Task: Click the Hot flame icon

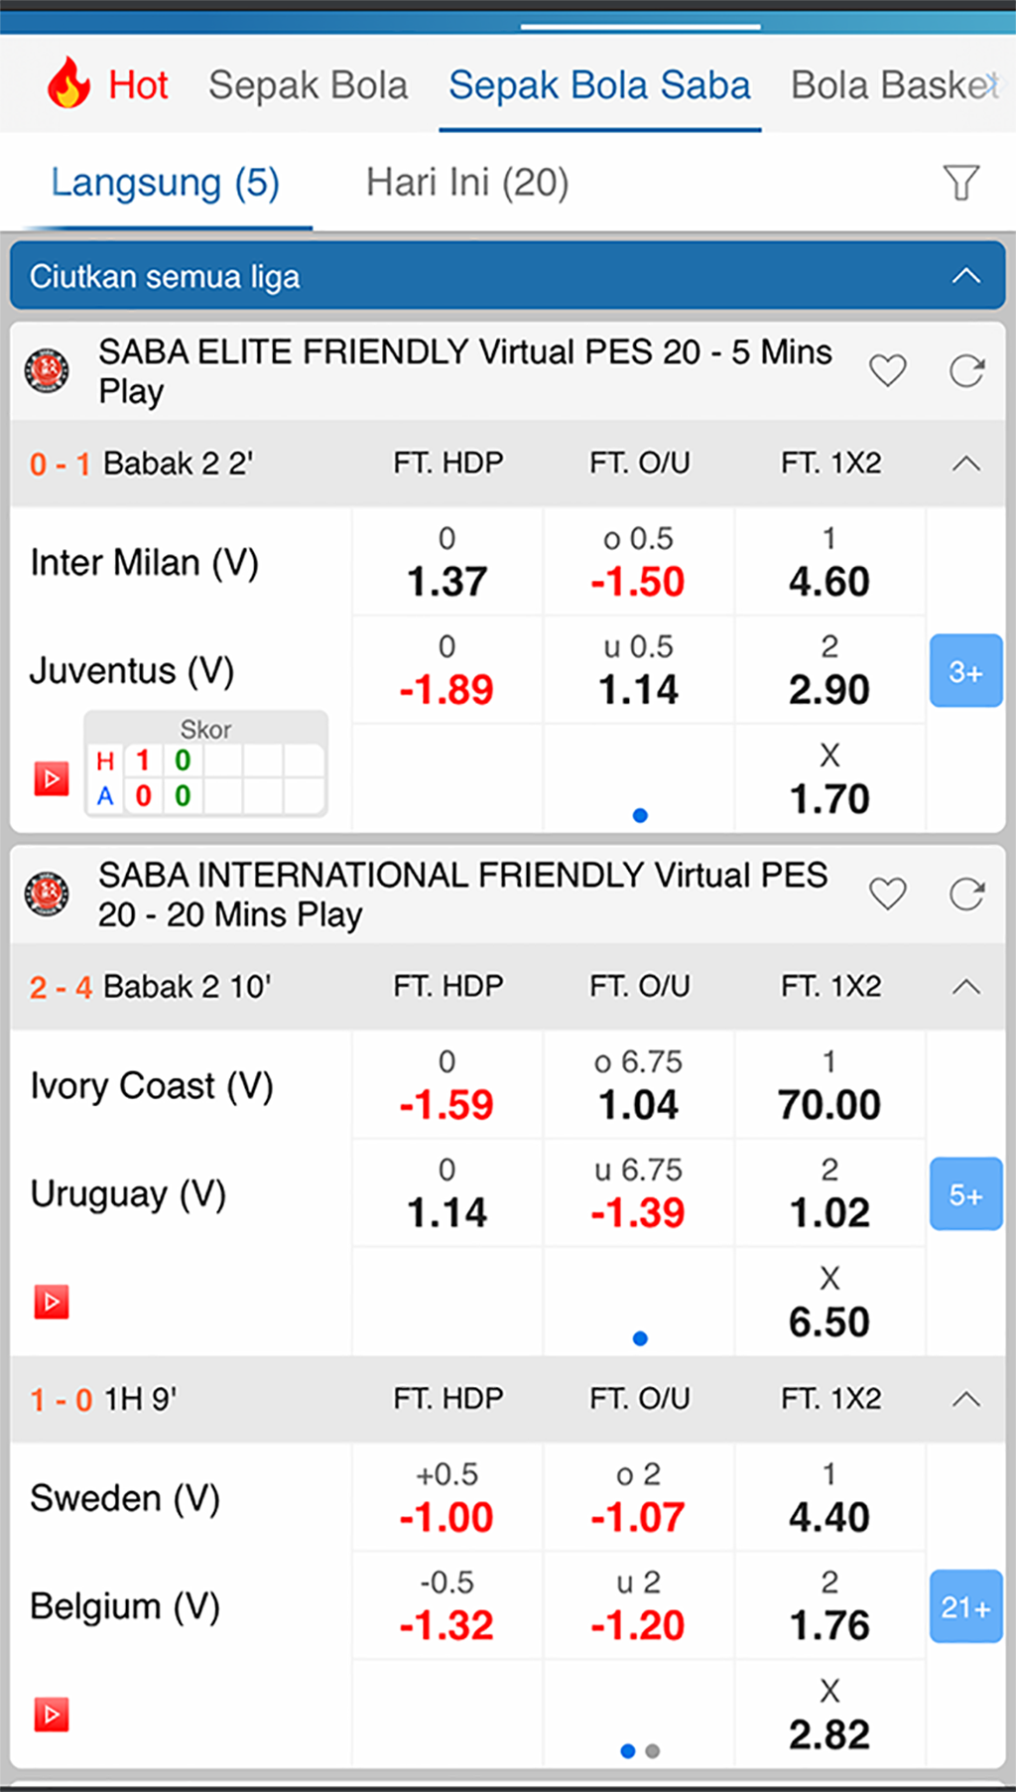Action: pos(68,83)
